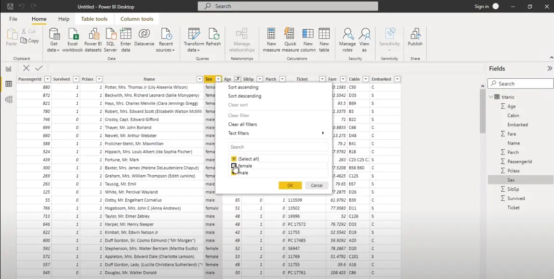This screenshot has height=279, width=554.
Task: Choose Sort descending in filter menu
Action: pyautogui.click(x=245, y=96)
